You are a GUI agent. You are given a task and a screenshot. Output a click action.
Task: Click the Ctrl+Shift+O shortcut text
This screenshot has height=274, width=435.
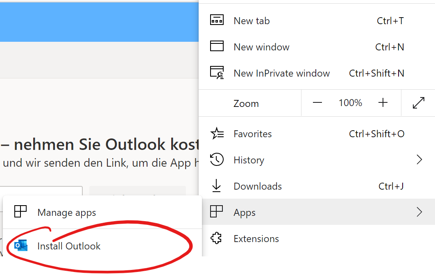click(376, 134)
